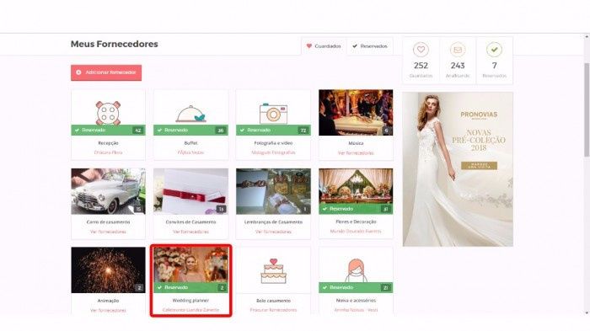The height and width of the screenshot is (331, 590).
Task: Click the 243 count in the stats box
Action: click(458, 66)
